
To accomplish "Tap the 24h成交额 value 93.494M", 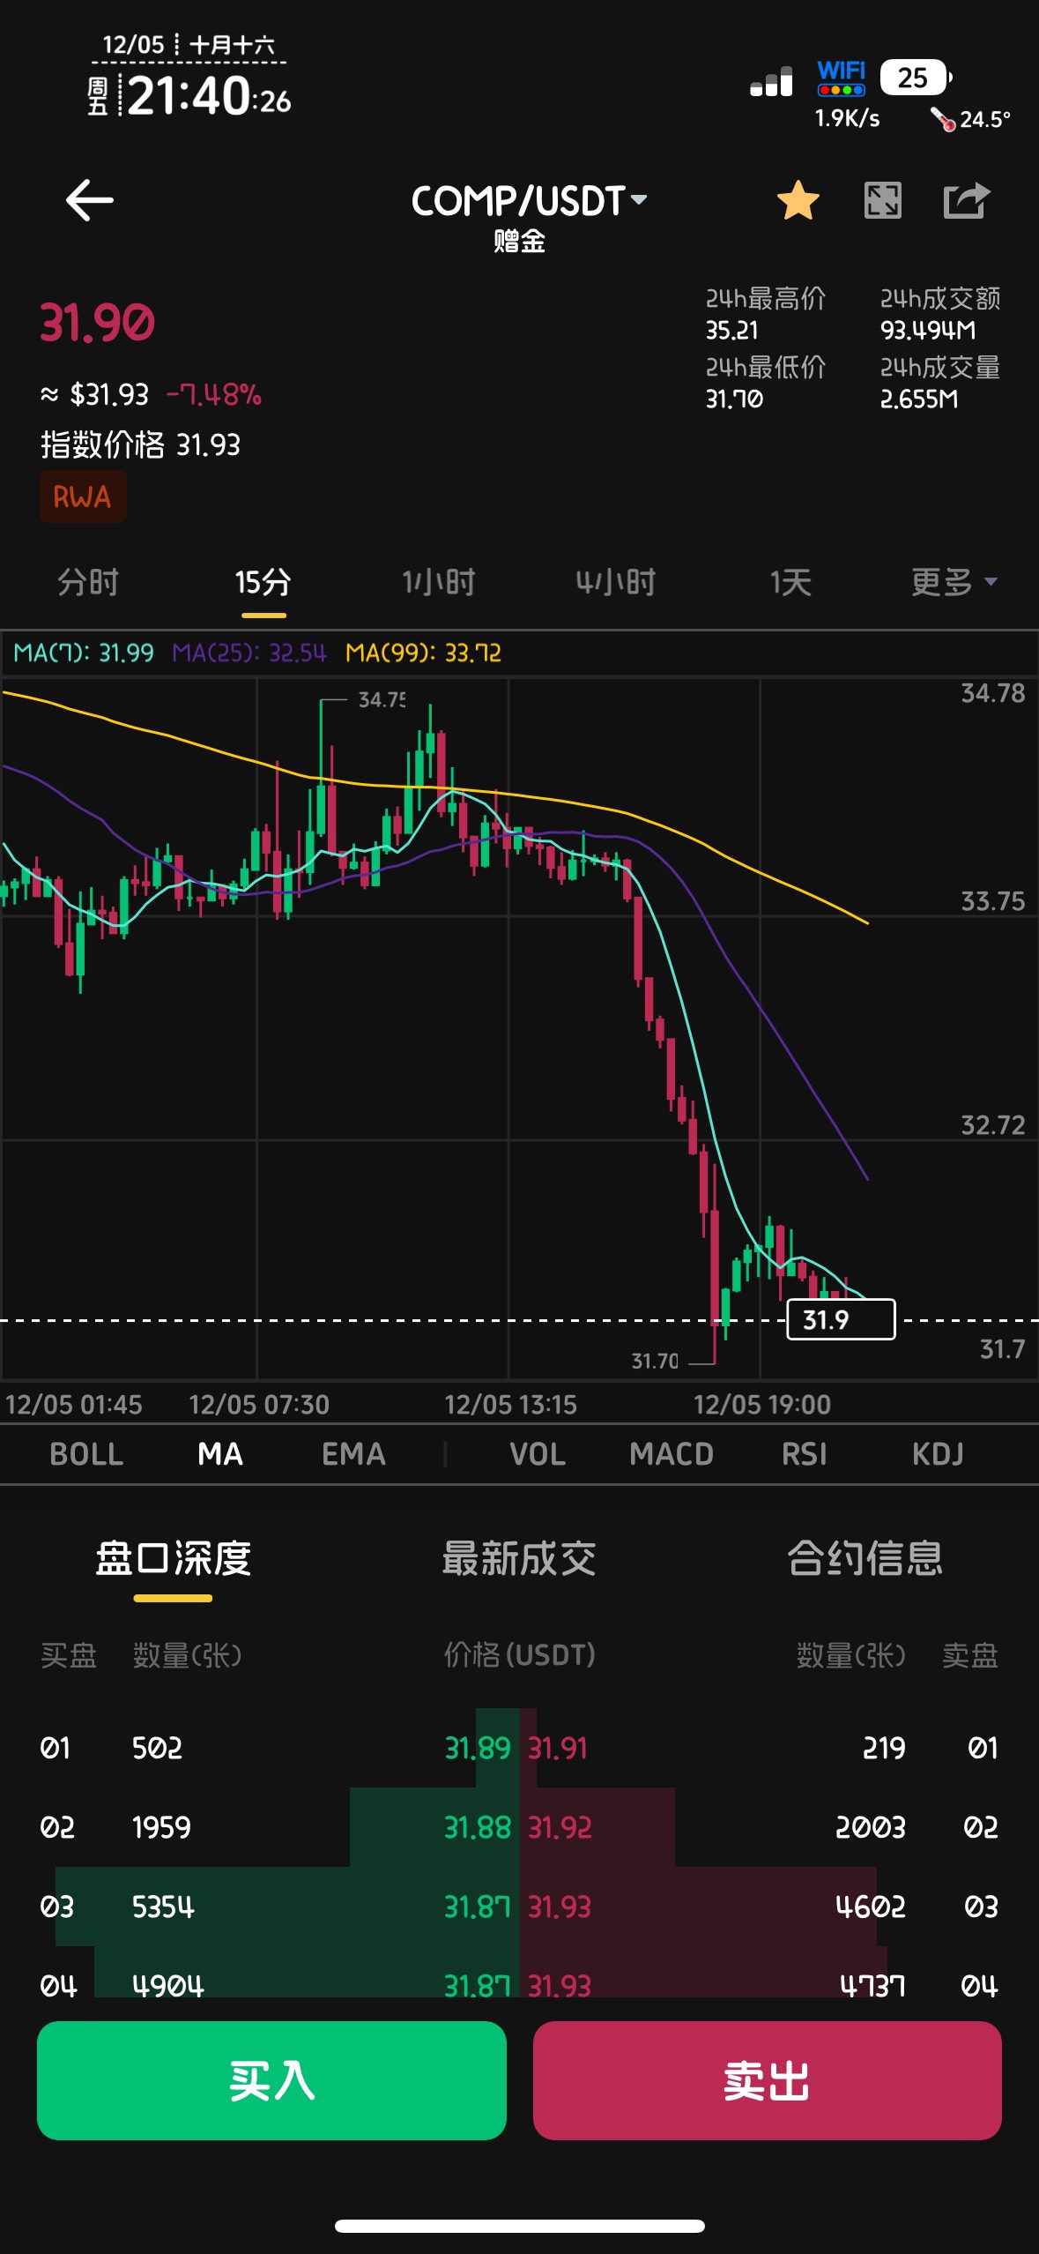I will coord(928,331).
